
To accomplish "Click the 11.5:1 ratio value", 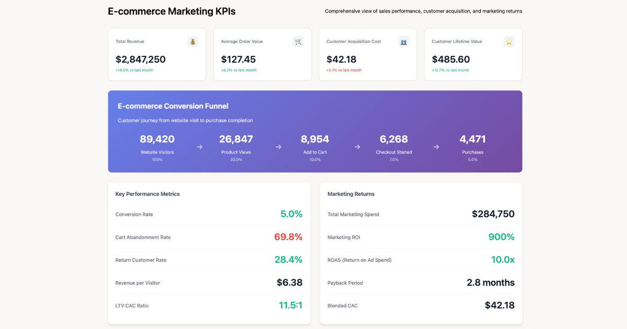I will pyautogui.click(x=291, y=305).
